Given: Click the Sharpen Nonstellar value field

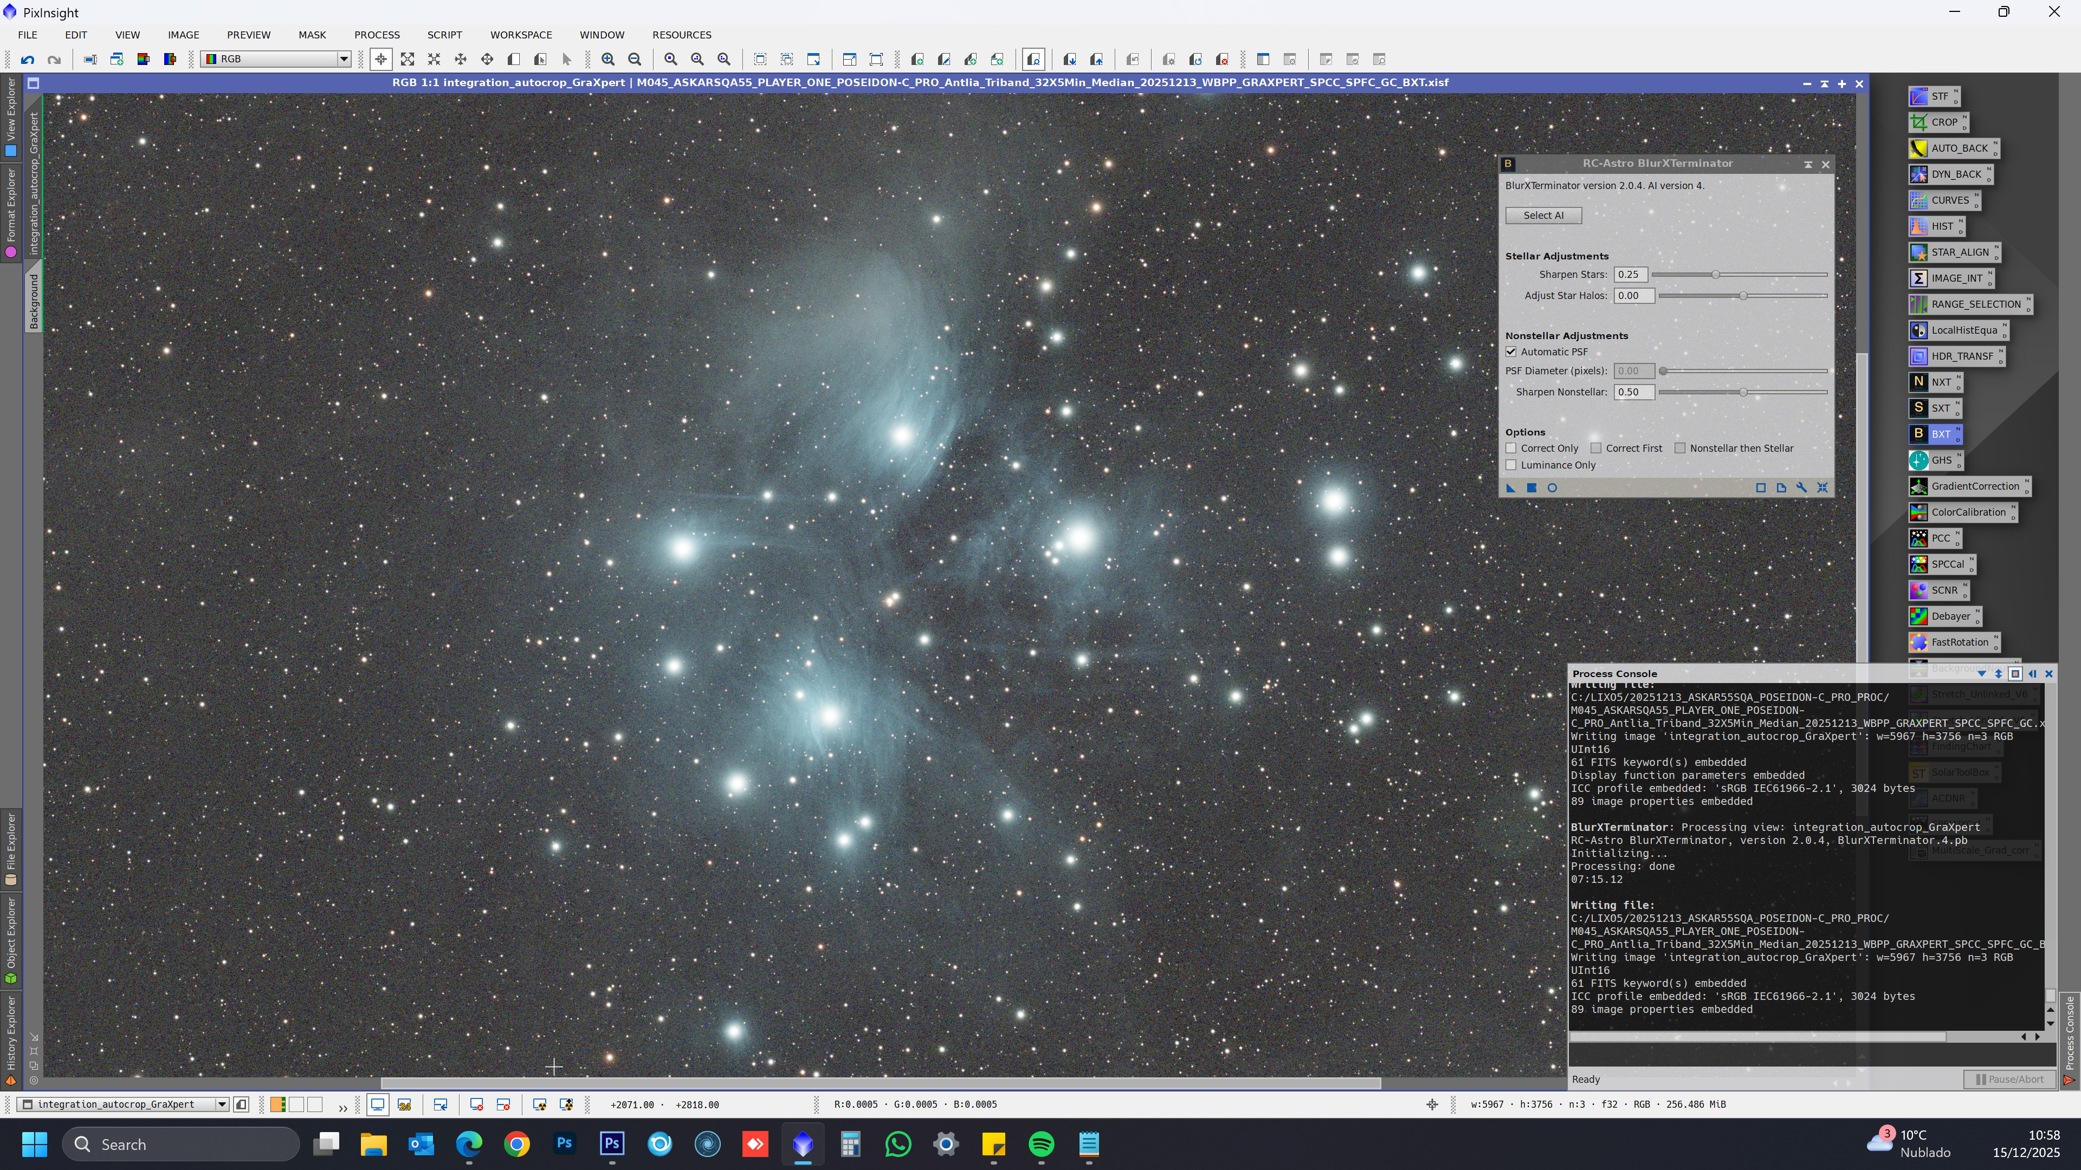Looking at the screenshot, I should [x=1633, y=392].
